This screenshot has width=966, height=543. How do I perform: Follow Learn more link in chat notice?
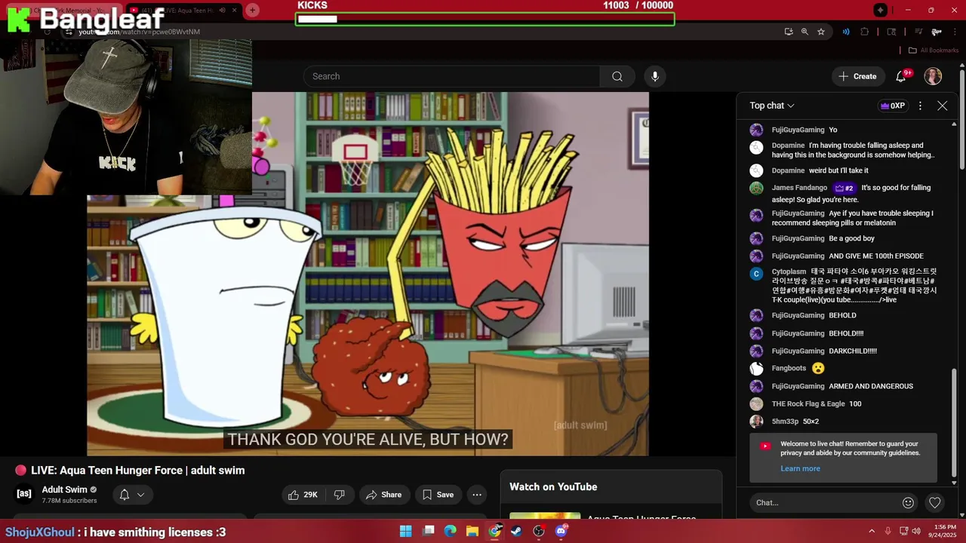[x=800, y=468]
